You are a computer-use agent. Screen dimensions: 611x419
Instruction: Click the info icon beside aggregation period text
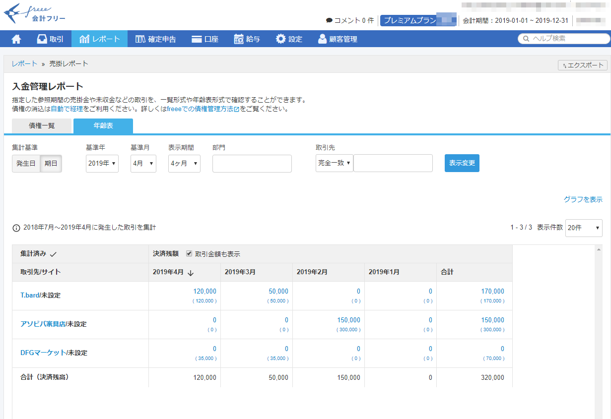point(16,228)
